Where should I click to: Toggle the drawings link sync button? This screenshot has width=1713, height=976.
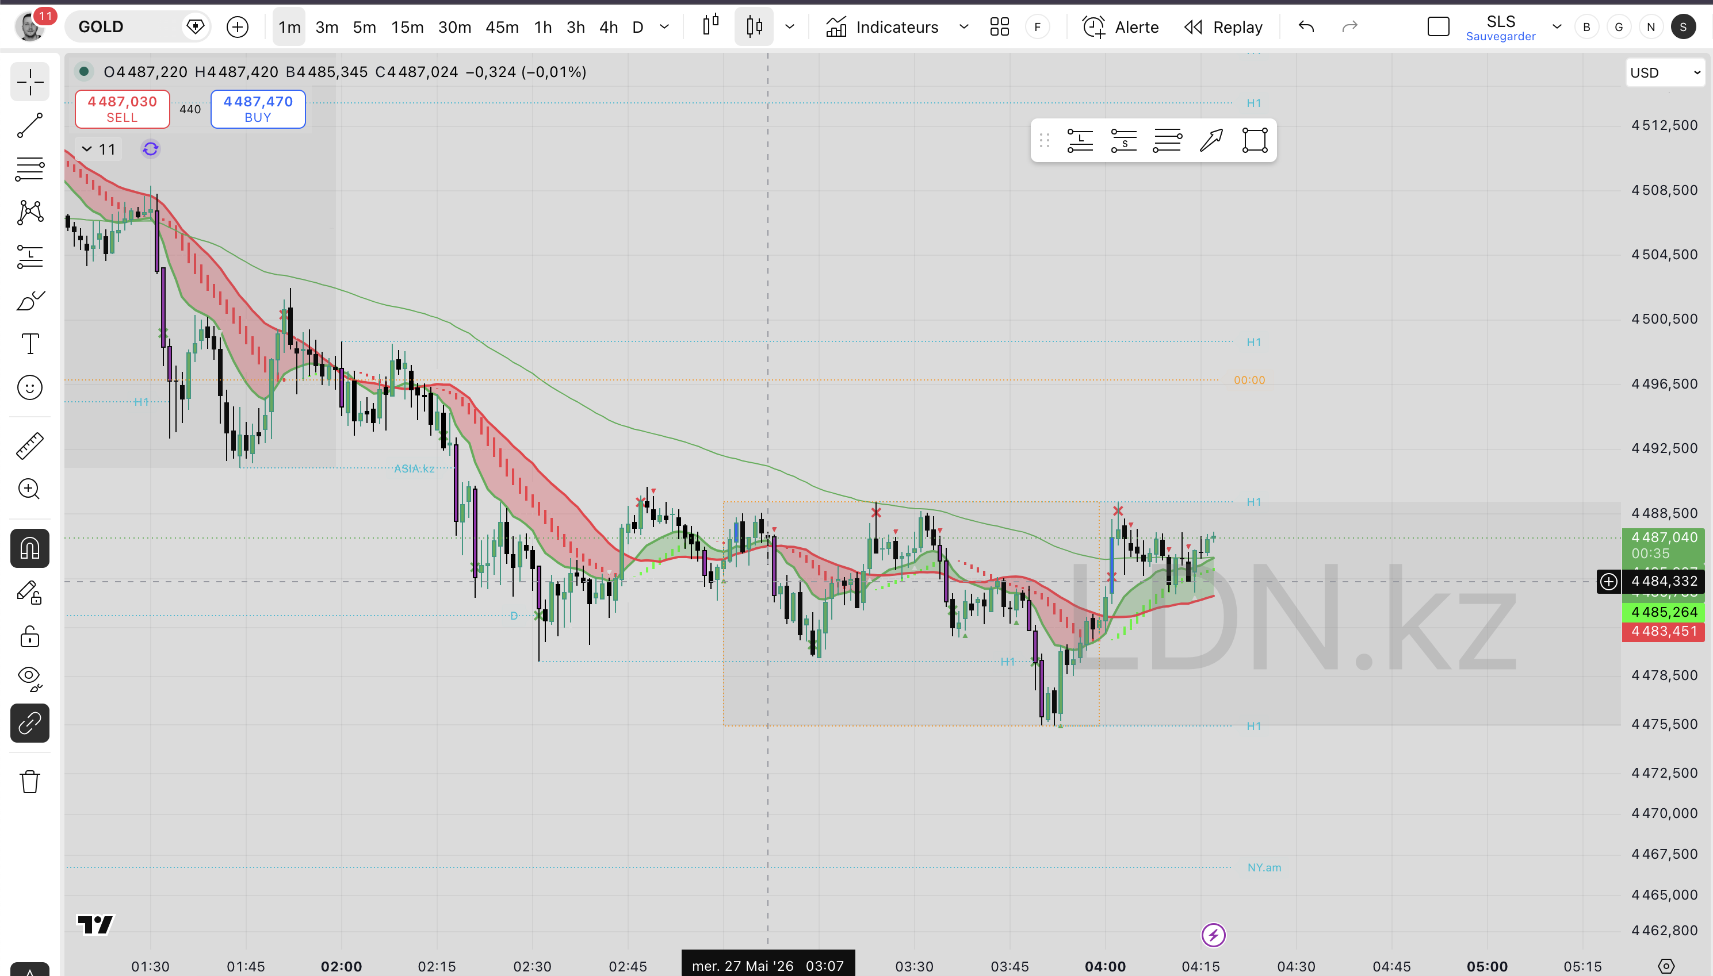(29, 723)
